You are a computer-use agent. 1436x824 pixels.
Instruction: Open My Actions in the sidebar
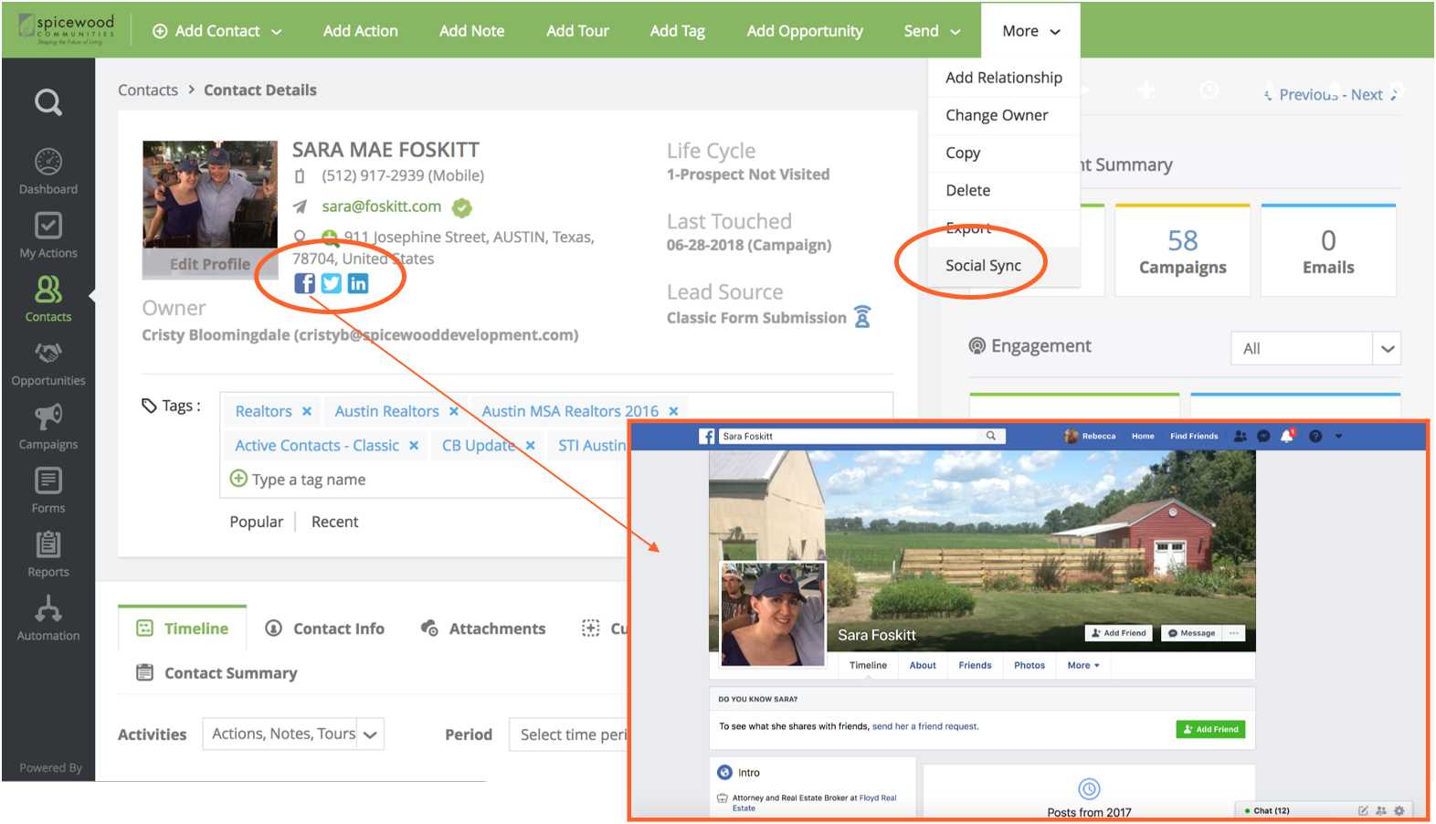pos(48,236)
